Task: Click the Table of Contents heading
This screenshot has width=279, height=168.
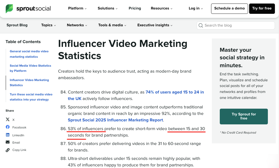Action: click(23, 42)
